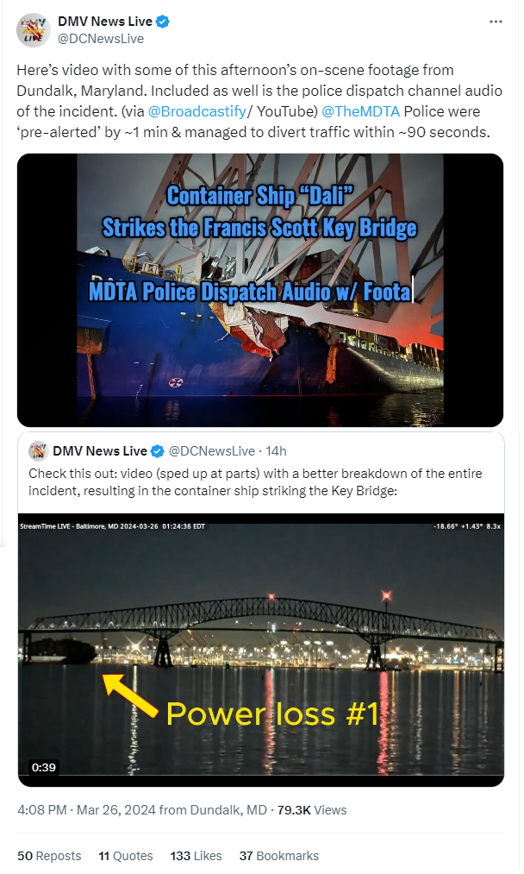Play the Dali bridge strike video
The width and height of the screenshot is (524, 874).
point(260,291)
